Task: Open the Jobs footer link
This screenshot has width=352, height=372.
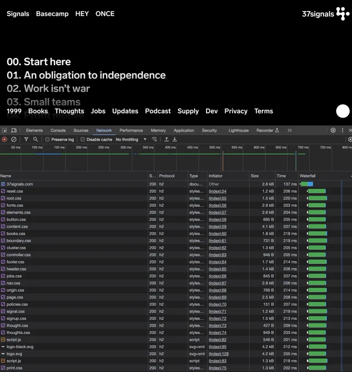Action: pyautogui.click(x=98, y=111)
